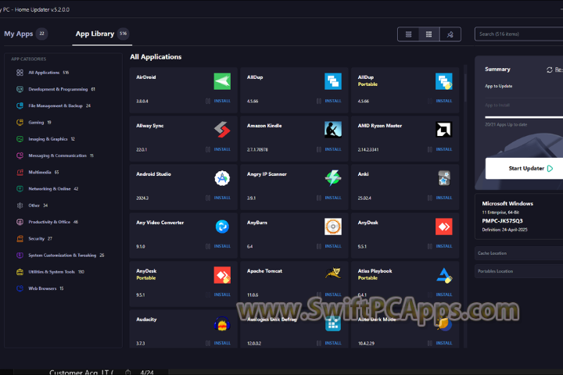Image resolution: width=563 pixels, height=375 pixels.
Task: Click the Apache Tomcat cat icon
Action: pyautogui.click(x=333, y=273)
